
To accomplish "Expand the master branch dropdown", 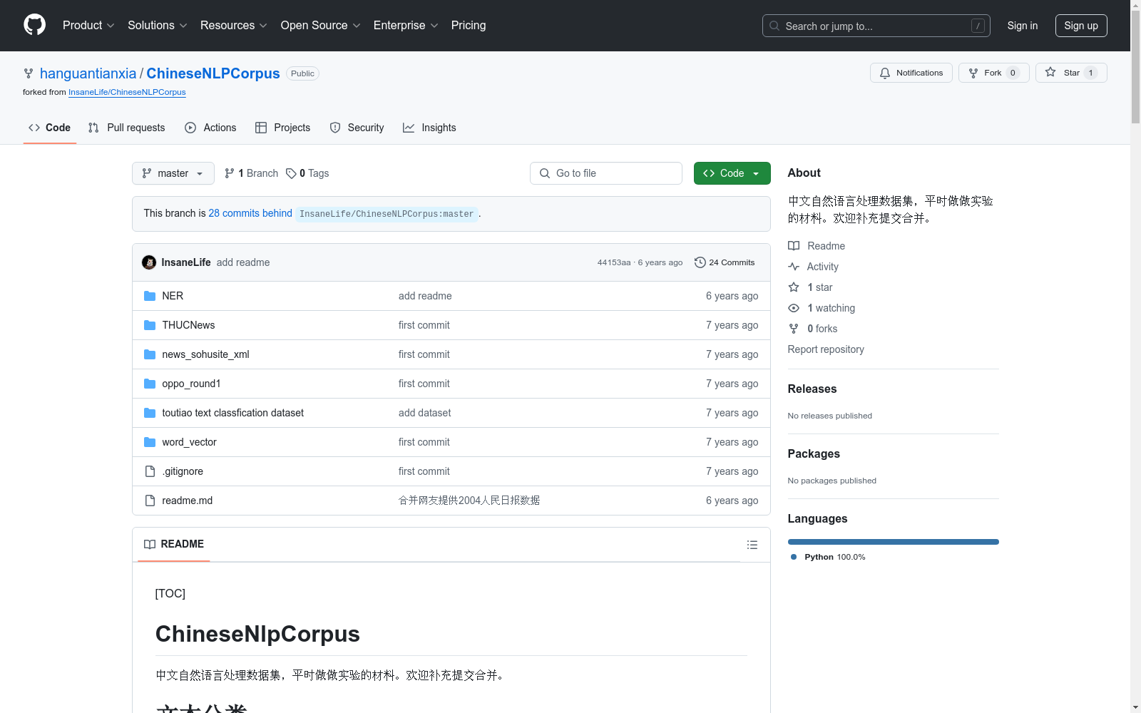I will click(x=173, y=173).
